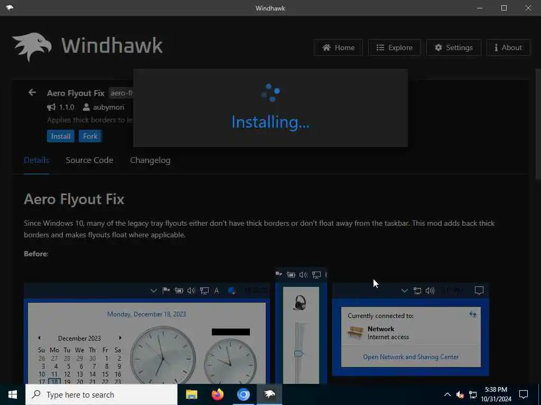Click the Aero Flyout Fix heading
Image resolution: width=541 pixels, height=405 pixels.
(x=74, y=199)
